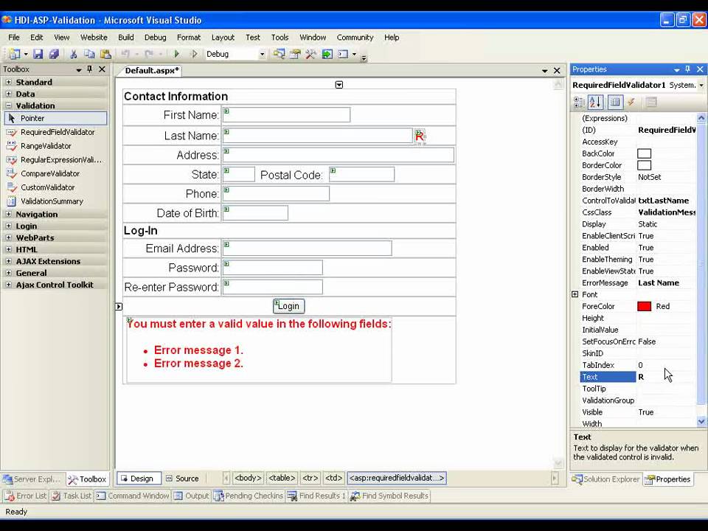Open the Solution Explorer tab
The image size is (708, 531).
point(606,479)
